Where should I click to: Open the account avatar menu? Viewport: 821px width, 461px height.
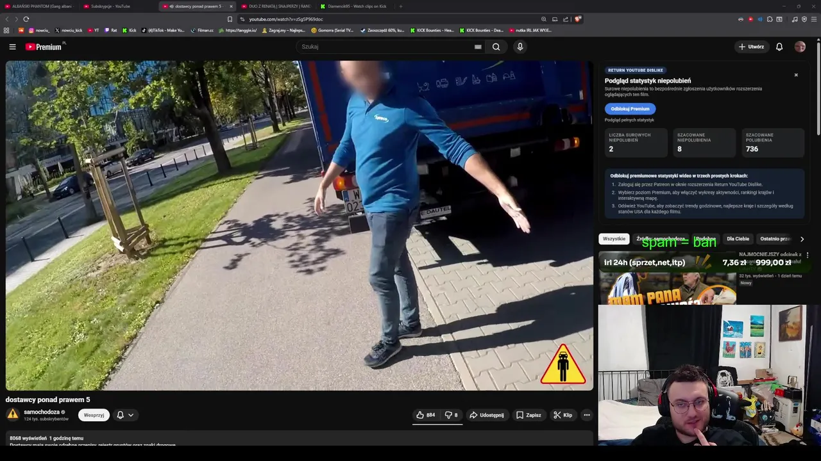(x=800, y=47)
